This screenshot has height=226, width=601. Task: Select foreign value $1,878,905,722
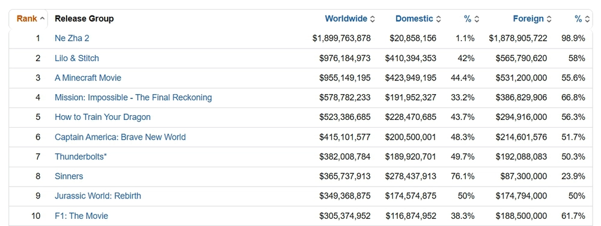pyautogui.click(x=518, y=38)
